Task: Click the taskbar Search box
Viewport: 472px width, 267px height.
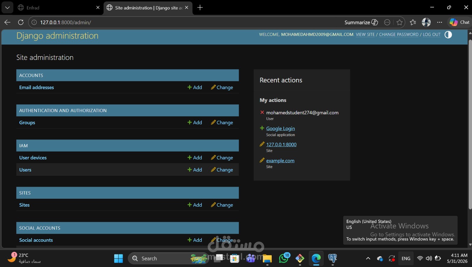Action: pyautogui.click(x=168, y=258)
